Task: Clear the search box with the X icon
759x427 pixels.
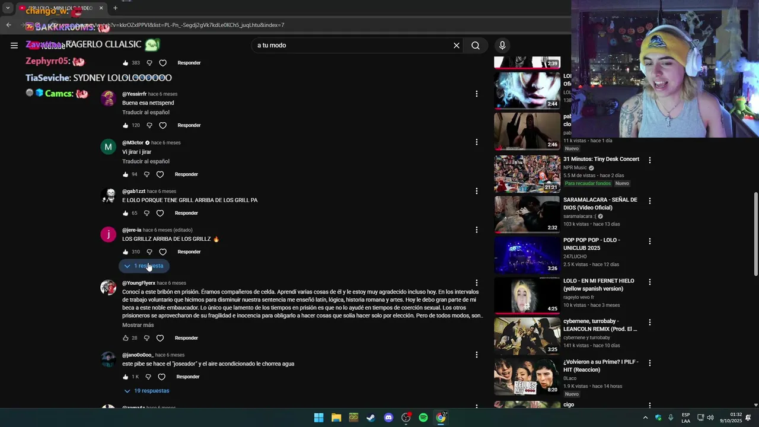Action: point(457,45)
